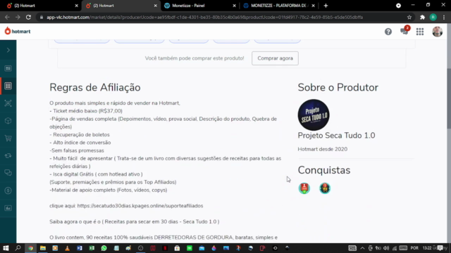
Task: Open the Projeto Seca Tudo 1.0 producer name
Action: pyautogui.click(x=336, y=136)
